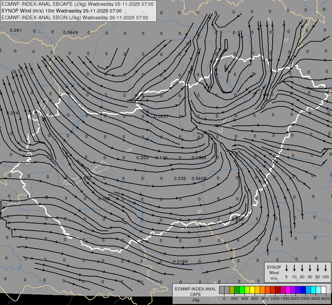Viewport: 332px width, 305px height.
Task: Pick the orange CAPE swatch
Action: coord(262,290)
